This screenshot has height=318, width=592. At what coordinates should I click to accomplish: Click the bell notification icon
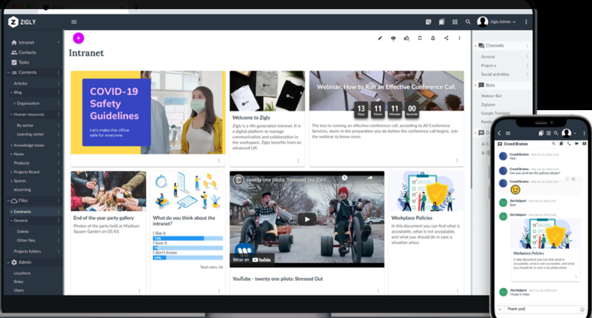[433, 38]
